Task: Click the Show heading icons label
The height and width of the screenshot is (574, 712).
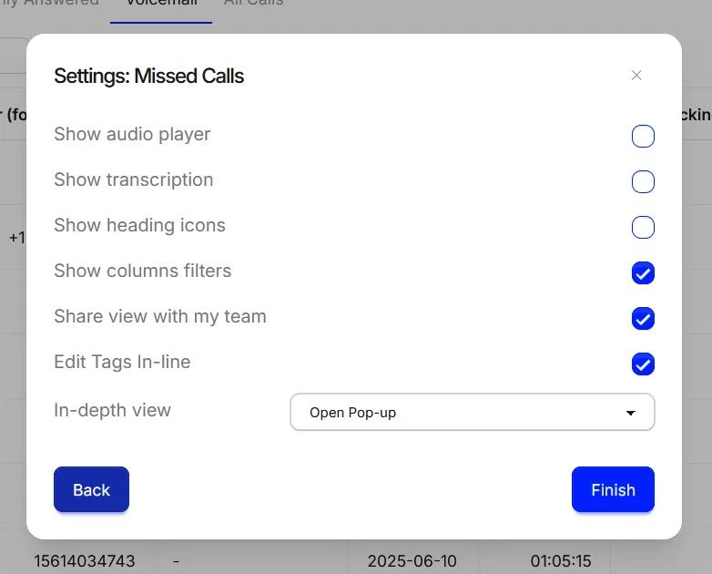Action: (139, 225)
